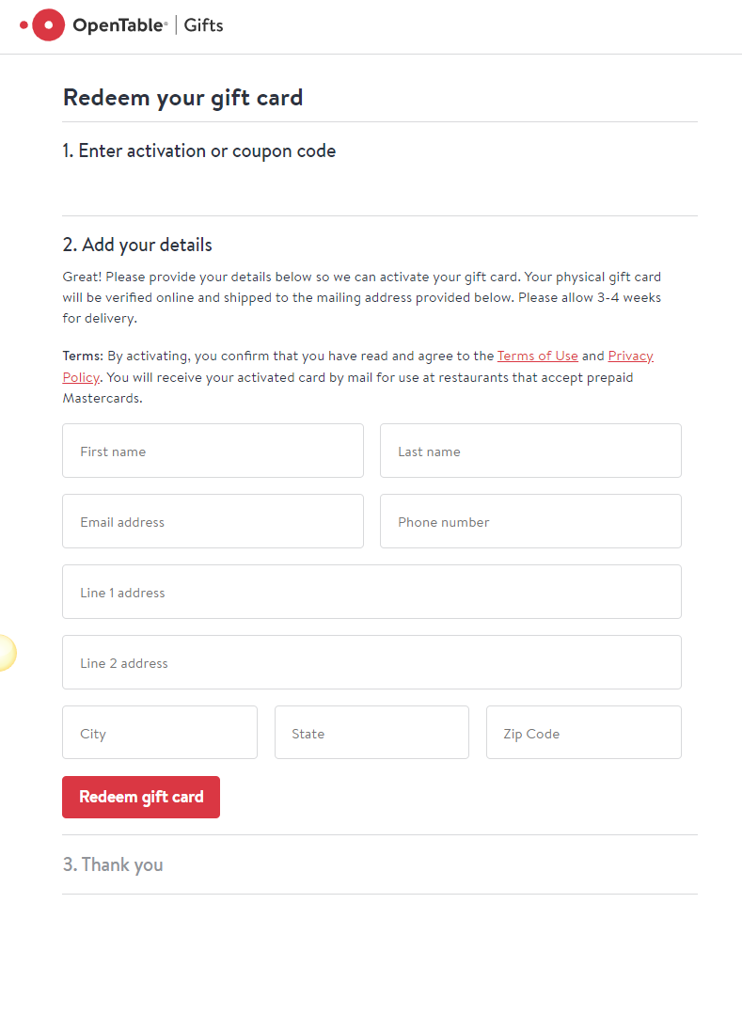
Task: Click the OpenTable red circle logo
Action: [x=42, y=25]
